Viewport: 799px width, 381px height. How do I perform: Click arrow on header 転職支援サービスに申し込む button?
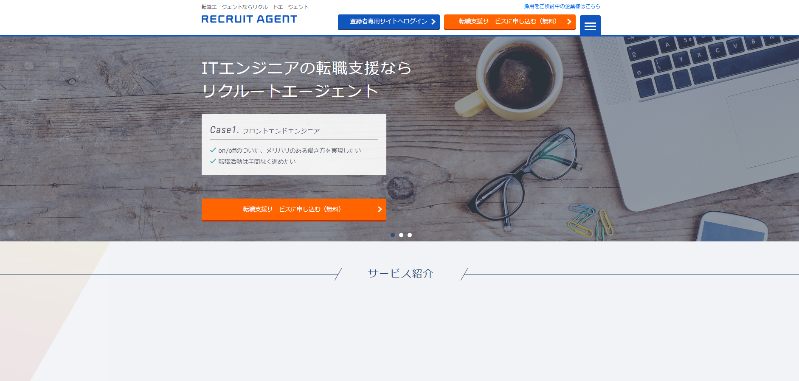pyautogui.click(x=569, y=22)
